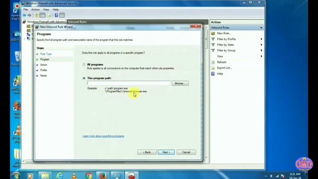
Task: Expand the Filter by State submenu arrow
Action: click(x=261, y=45)
